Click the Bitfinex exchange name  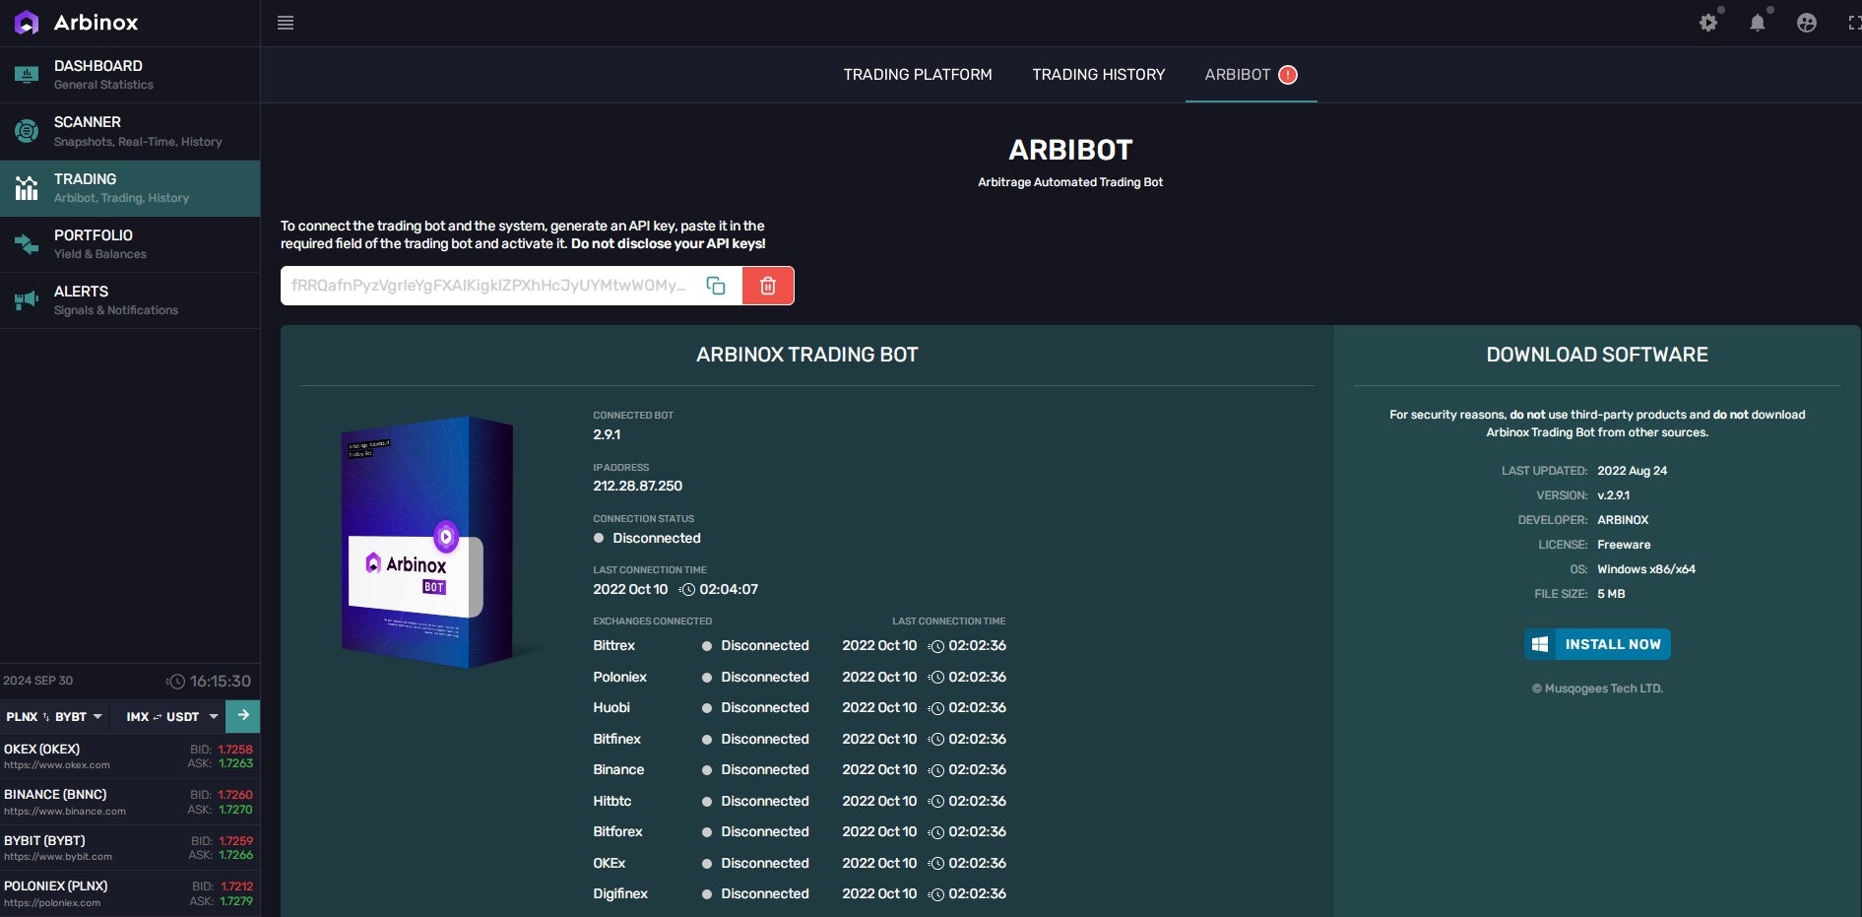(x=616, y=739)
